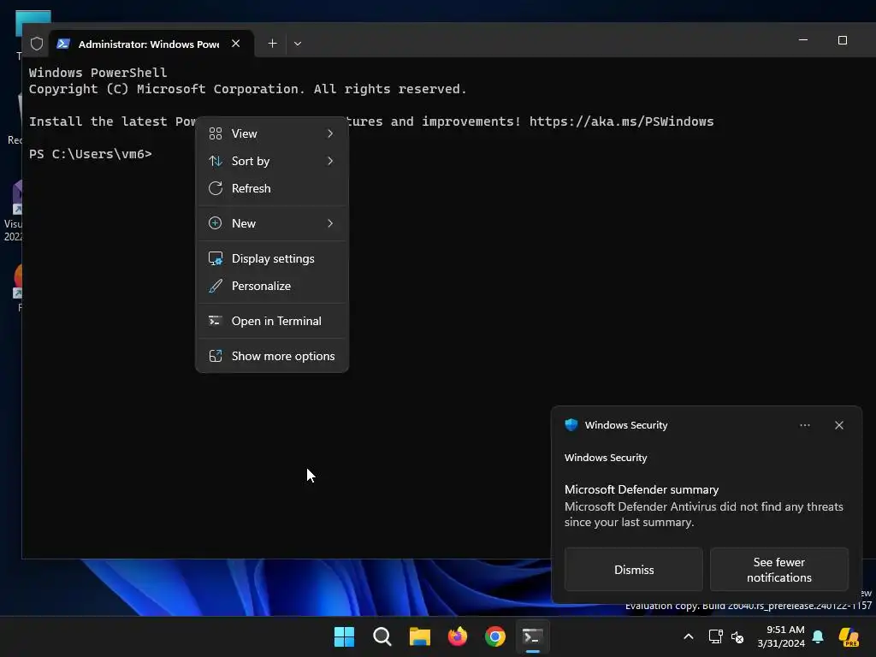The width and height of the screenshot is (876, 657).
Task: Maximize the Terminal window
Action: tap(843, 40)
